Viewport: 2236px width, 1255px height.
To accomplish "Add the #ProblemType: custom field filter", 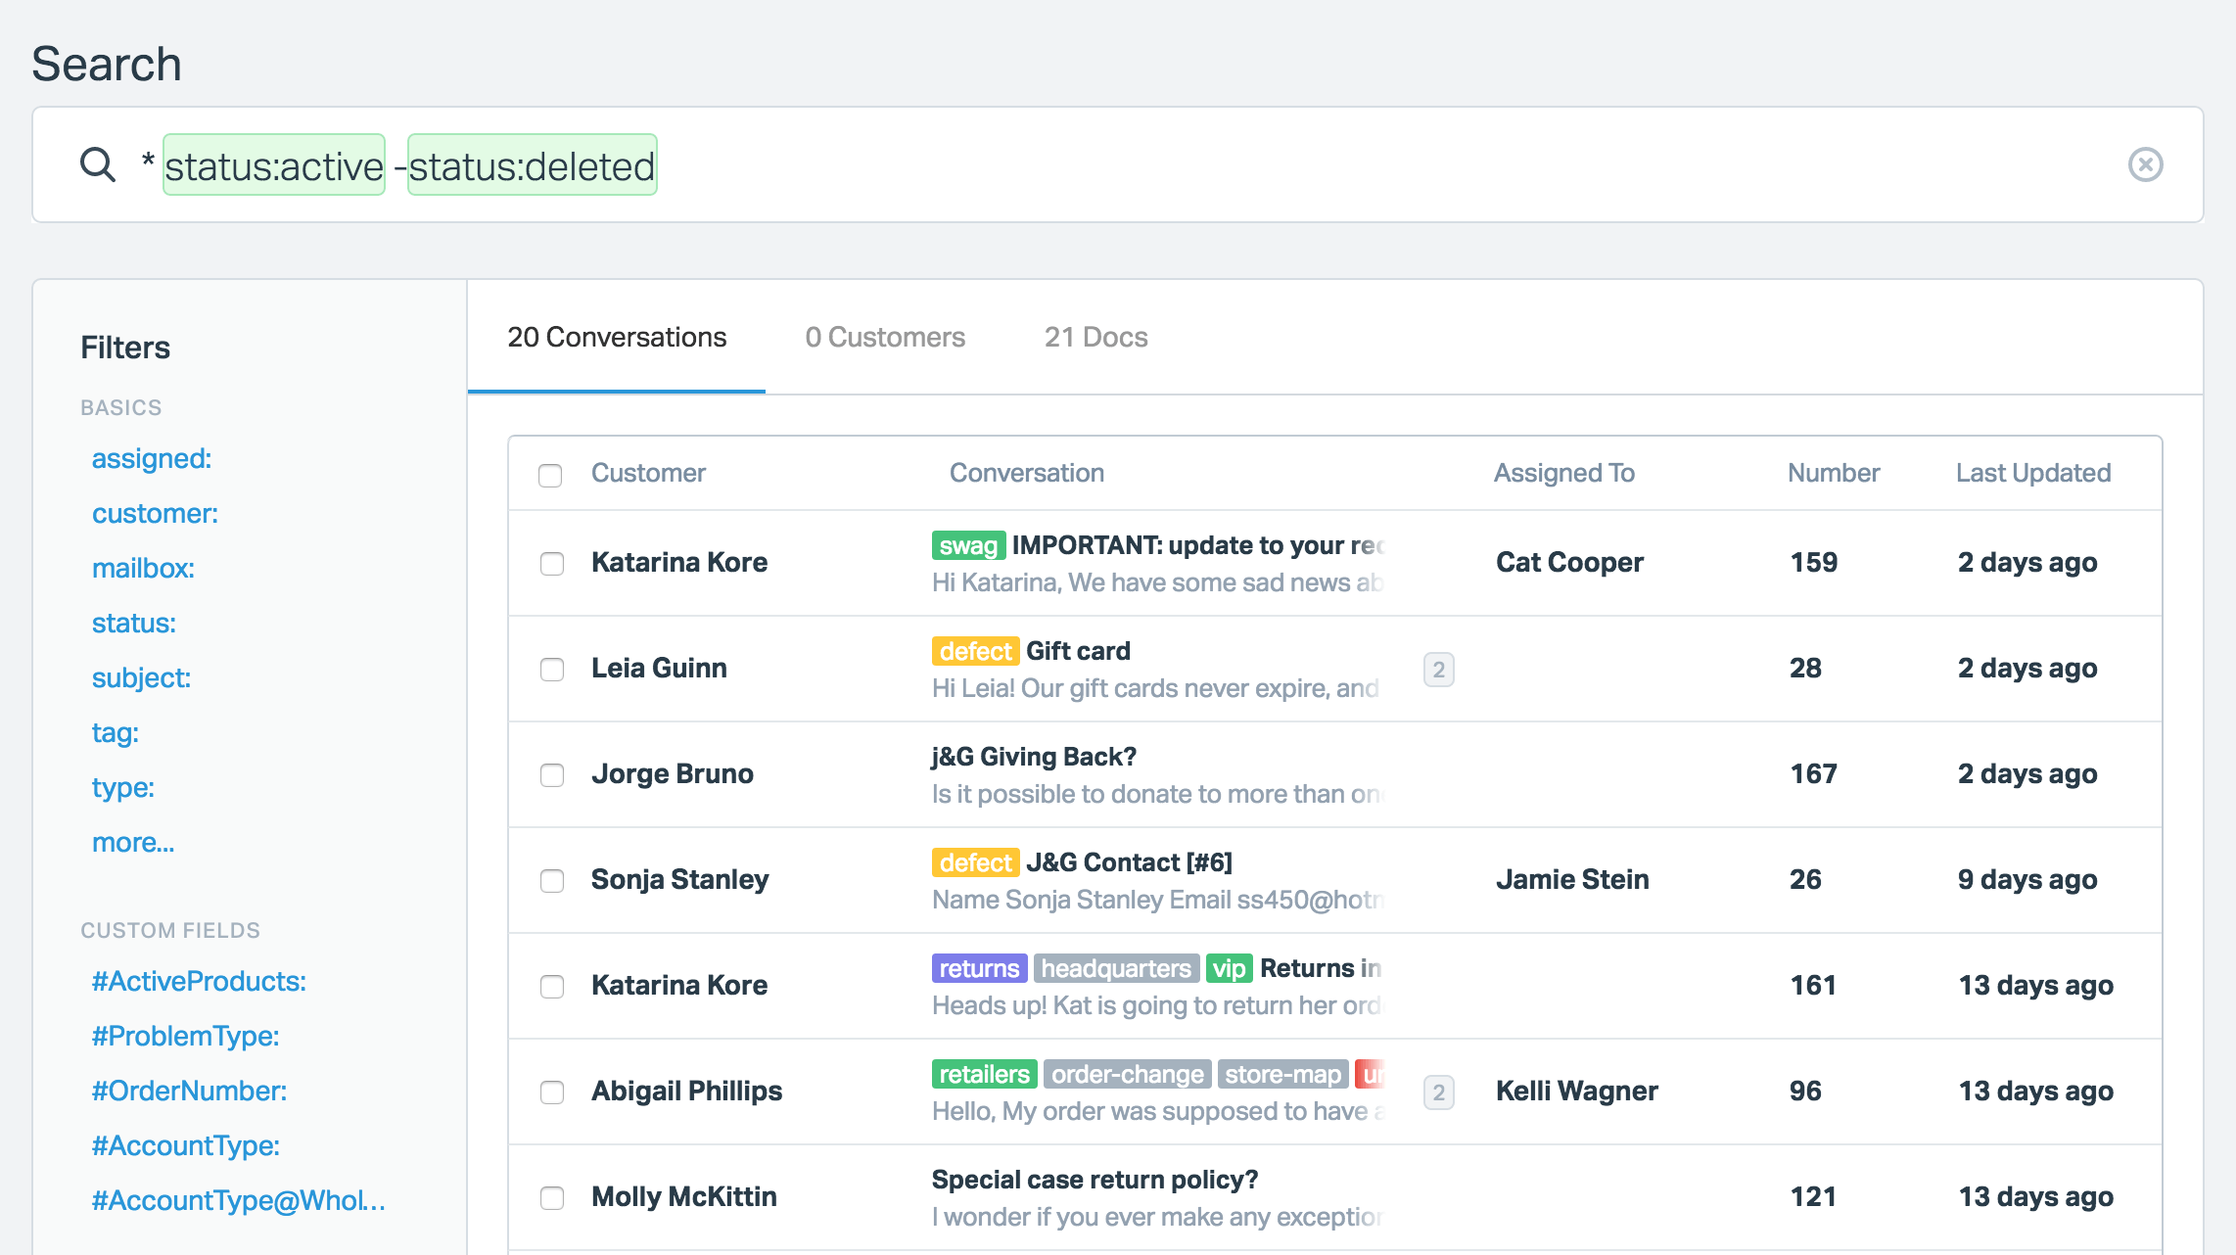I will pyautogui.click(x=186, y=1036).
